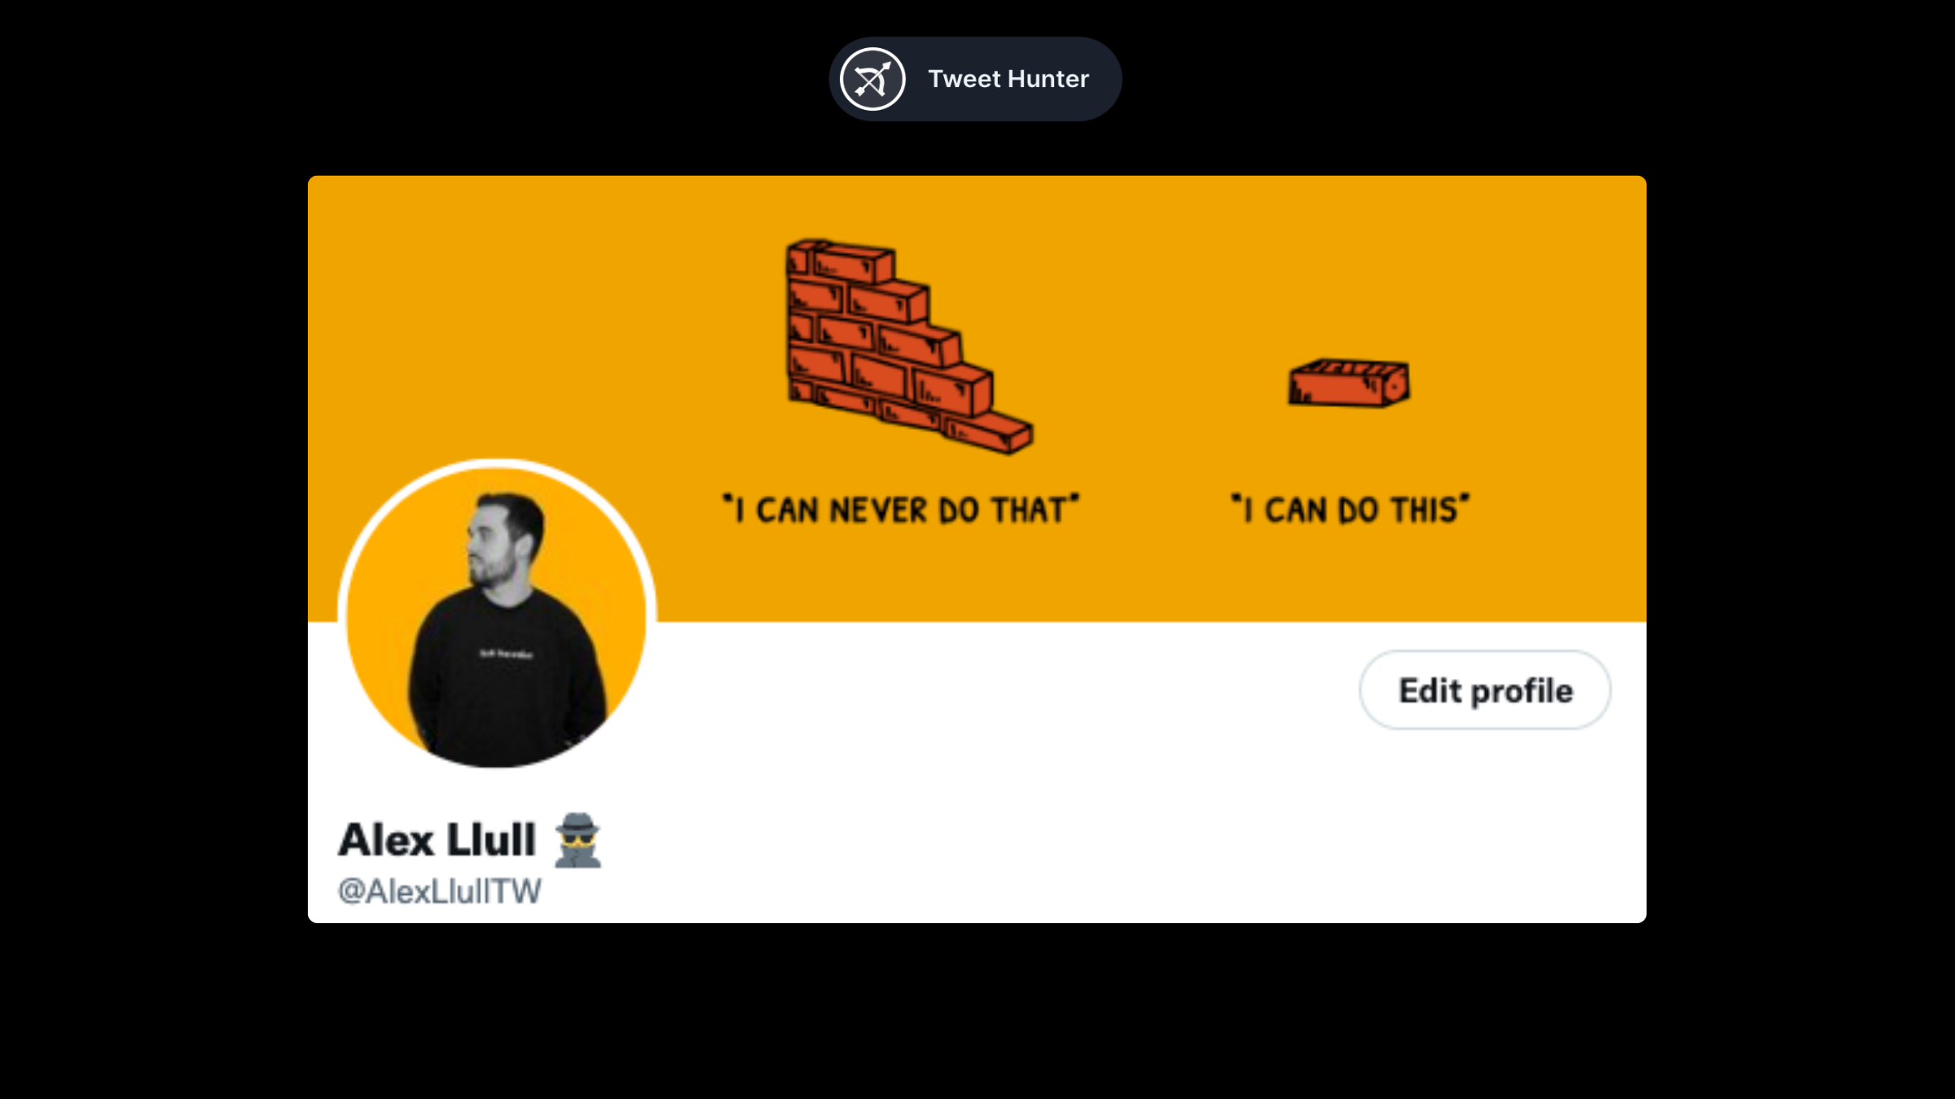Click the Tweet Hunter bow-and-arrow logo icon

tap(872, 79)
